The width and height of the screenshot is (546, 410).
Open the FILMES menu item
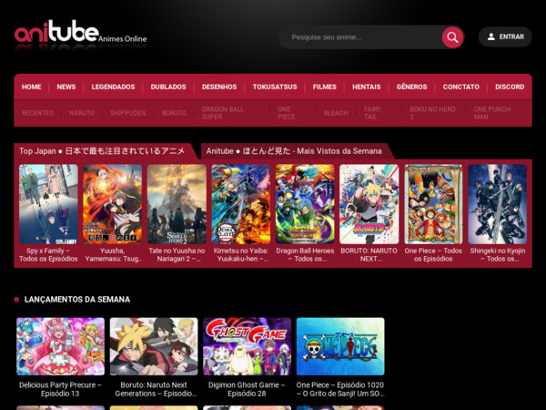(325, 87)
